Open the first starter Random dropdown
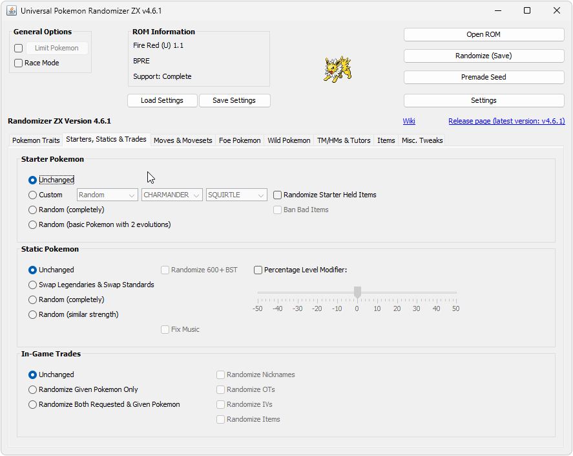 pyautogui.click(x=107, y=195)
